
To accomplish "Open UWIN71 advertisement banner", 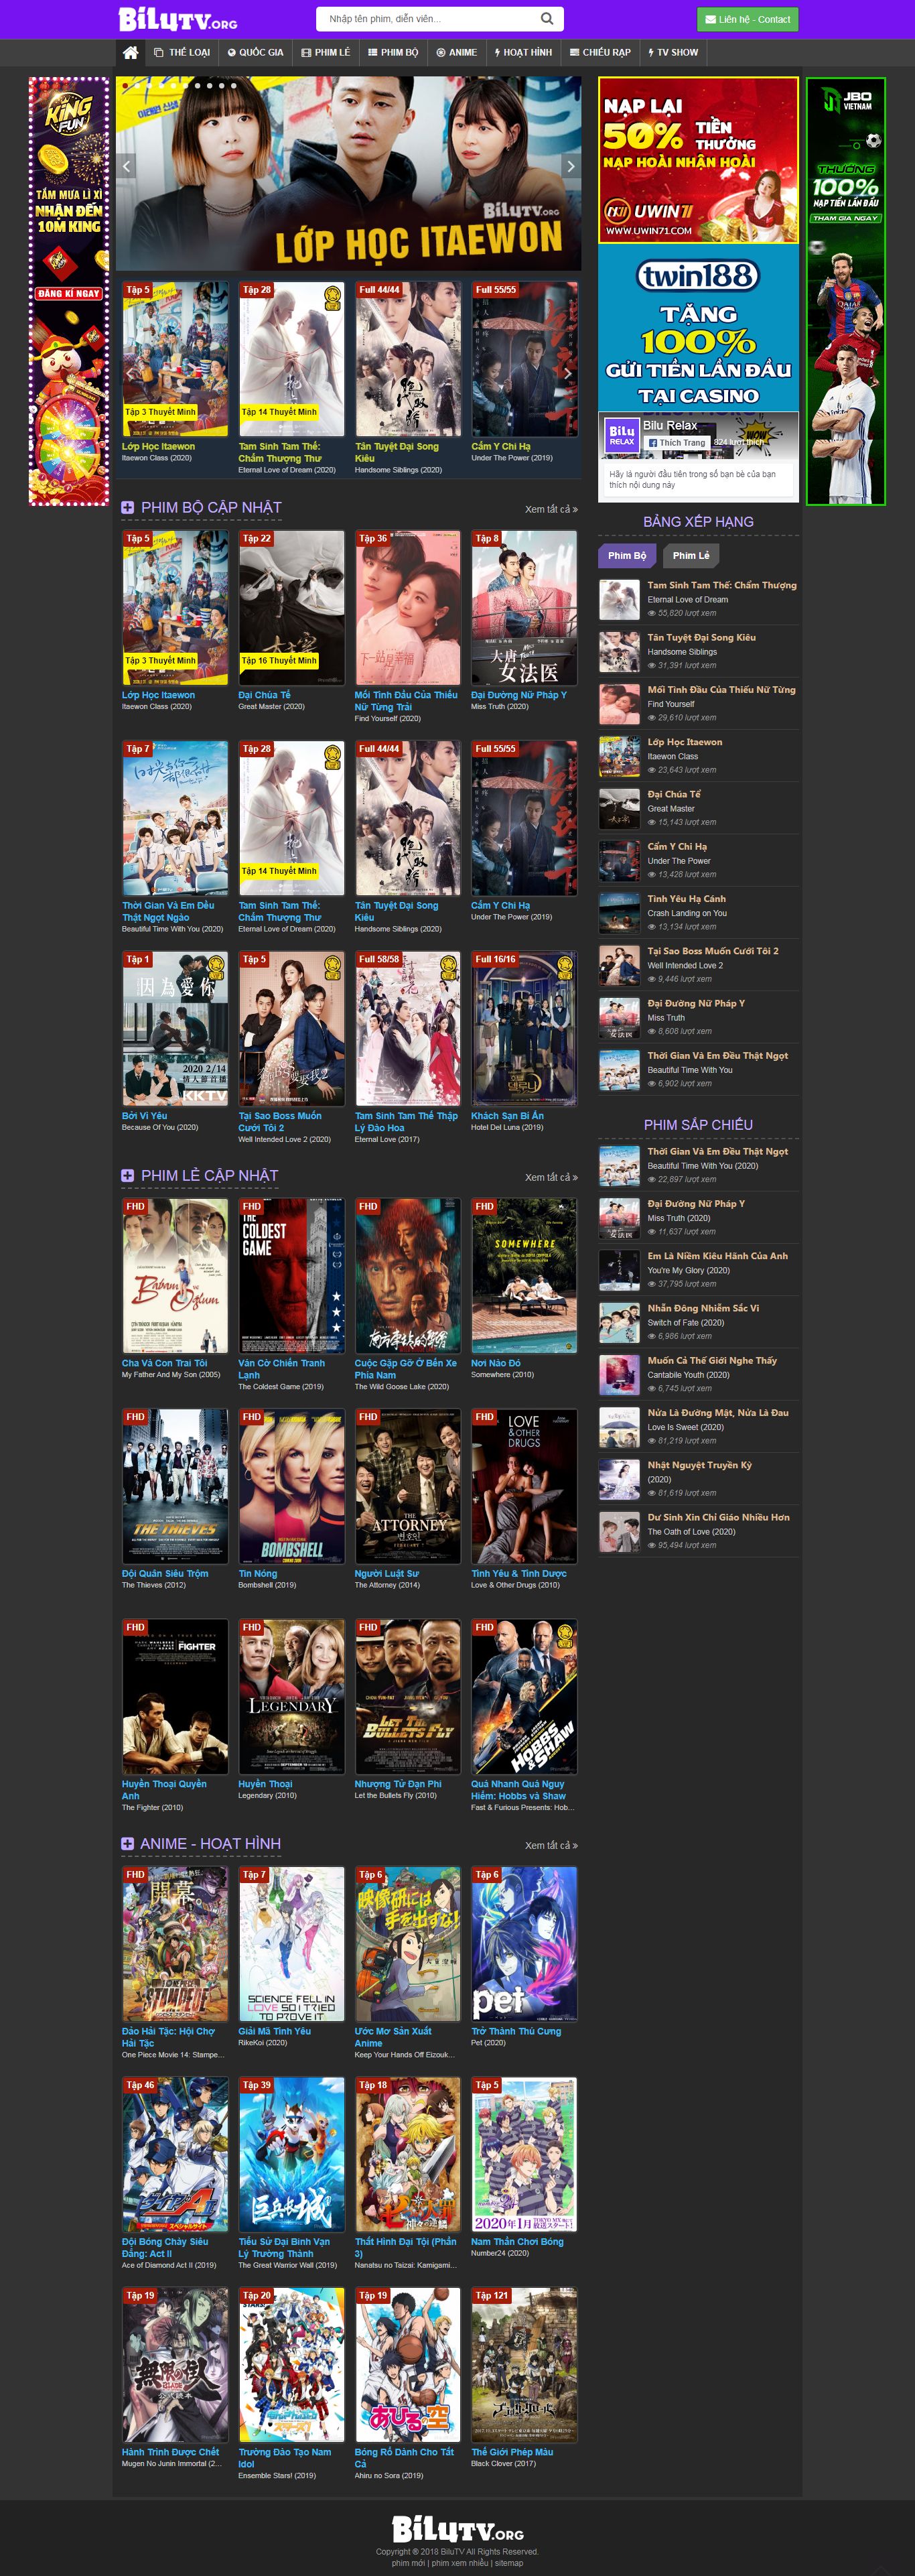I will 698,160.
